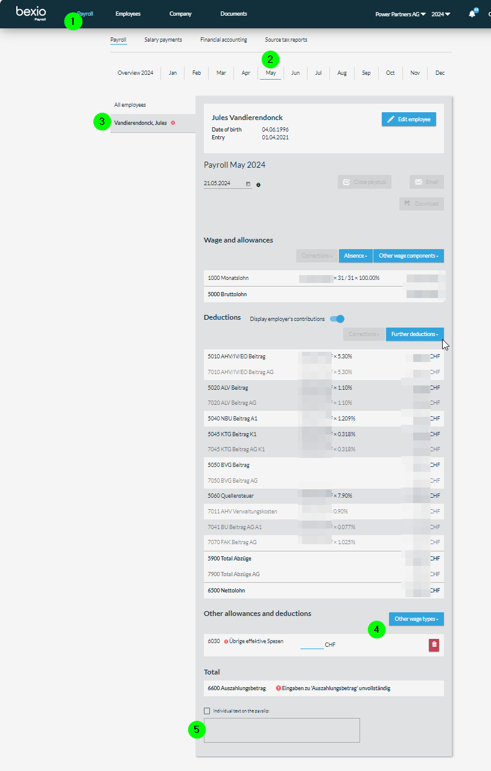Click the individual payslip text area
This screenshot has width=491, height=771.
click(282, 730)
